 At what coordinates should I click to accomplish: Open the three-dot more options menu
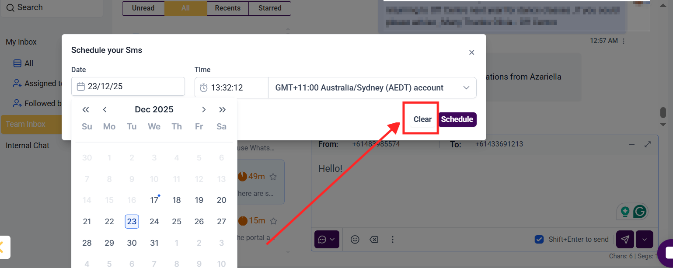392,240
